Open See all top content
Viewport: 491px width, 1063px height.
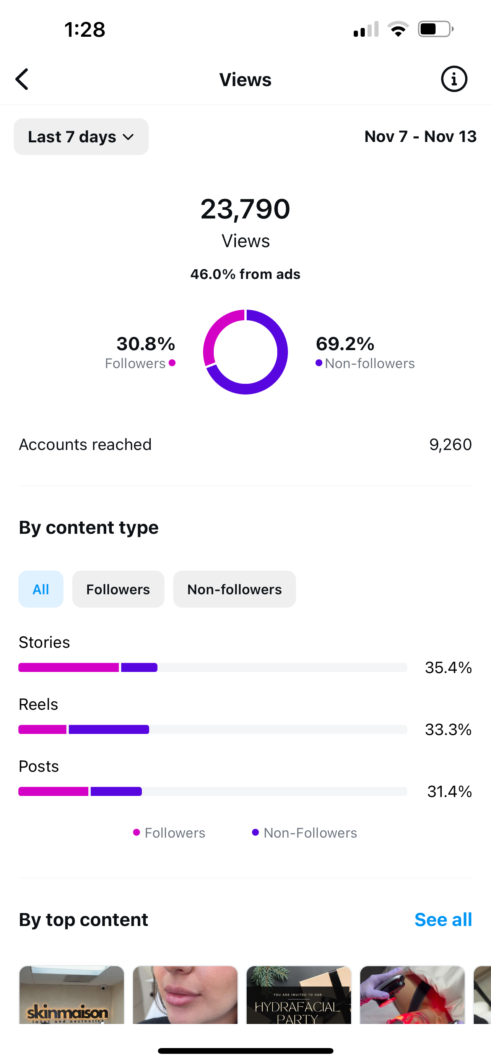pos(443,920)
